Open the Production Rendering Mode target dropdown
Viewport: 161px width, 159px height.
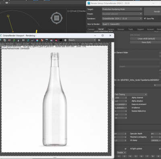point(122,9)
